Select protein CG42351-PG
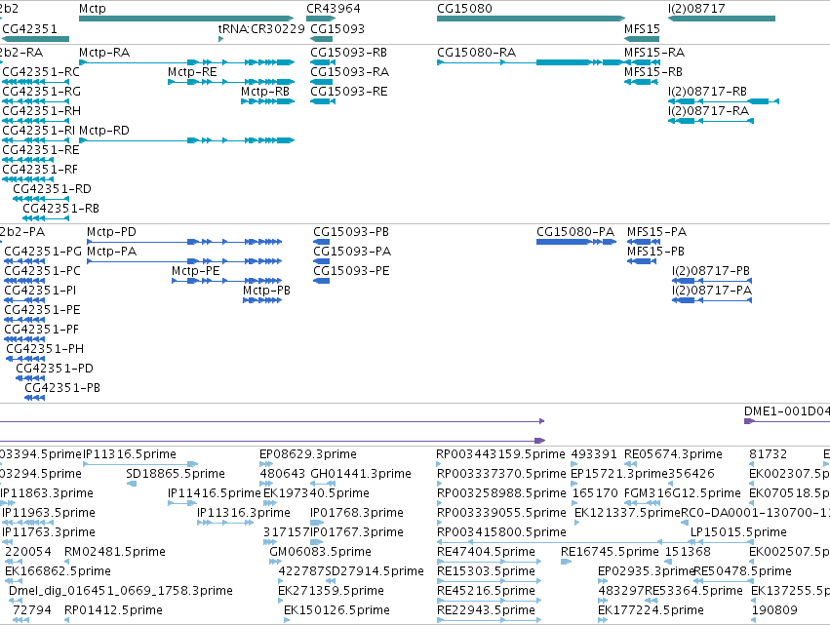 [43, 252]
